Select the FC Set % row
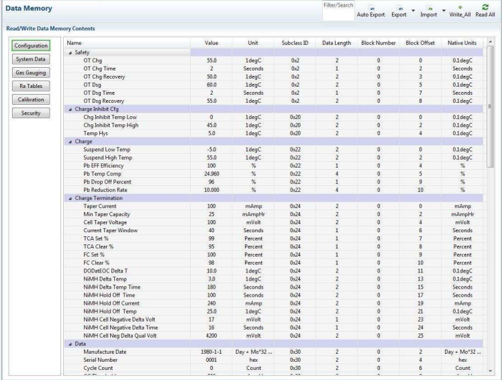This screenshot has height=380, width=502. [273, 254]
